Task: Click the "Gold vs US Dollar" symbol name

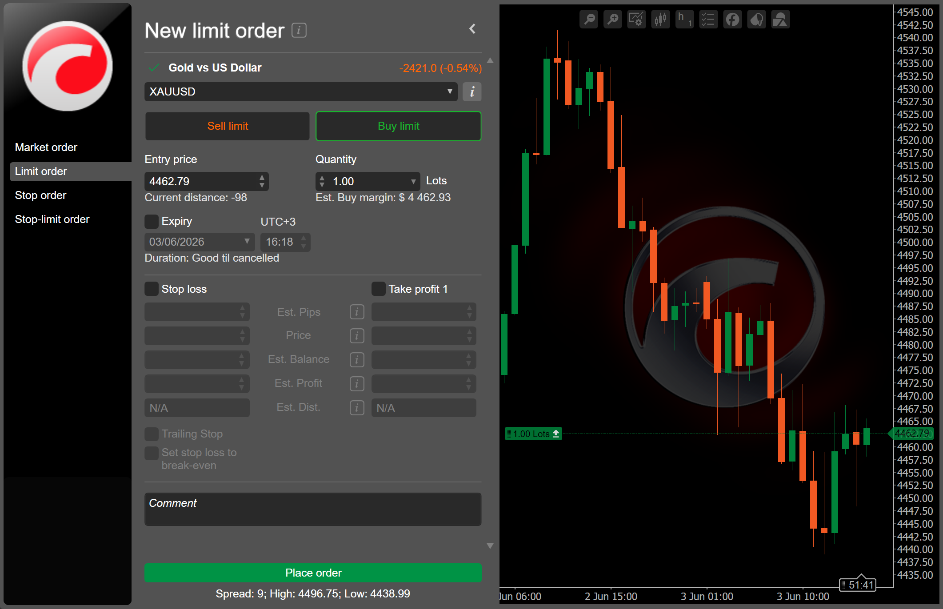Action: [215, 68]
